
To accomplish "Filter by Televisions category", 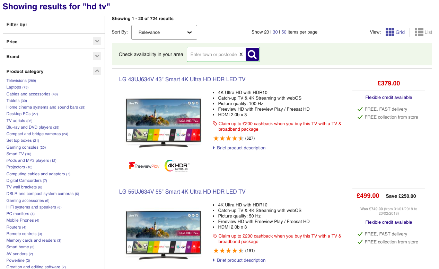I will [17, 81].
